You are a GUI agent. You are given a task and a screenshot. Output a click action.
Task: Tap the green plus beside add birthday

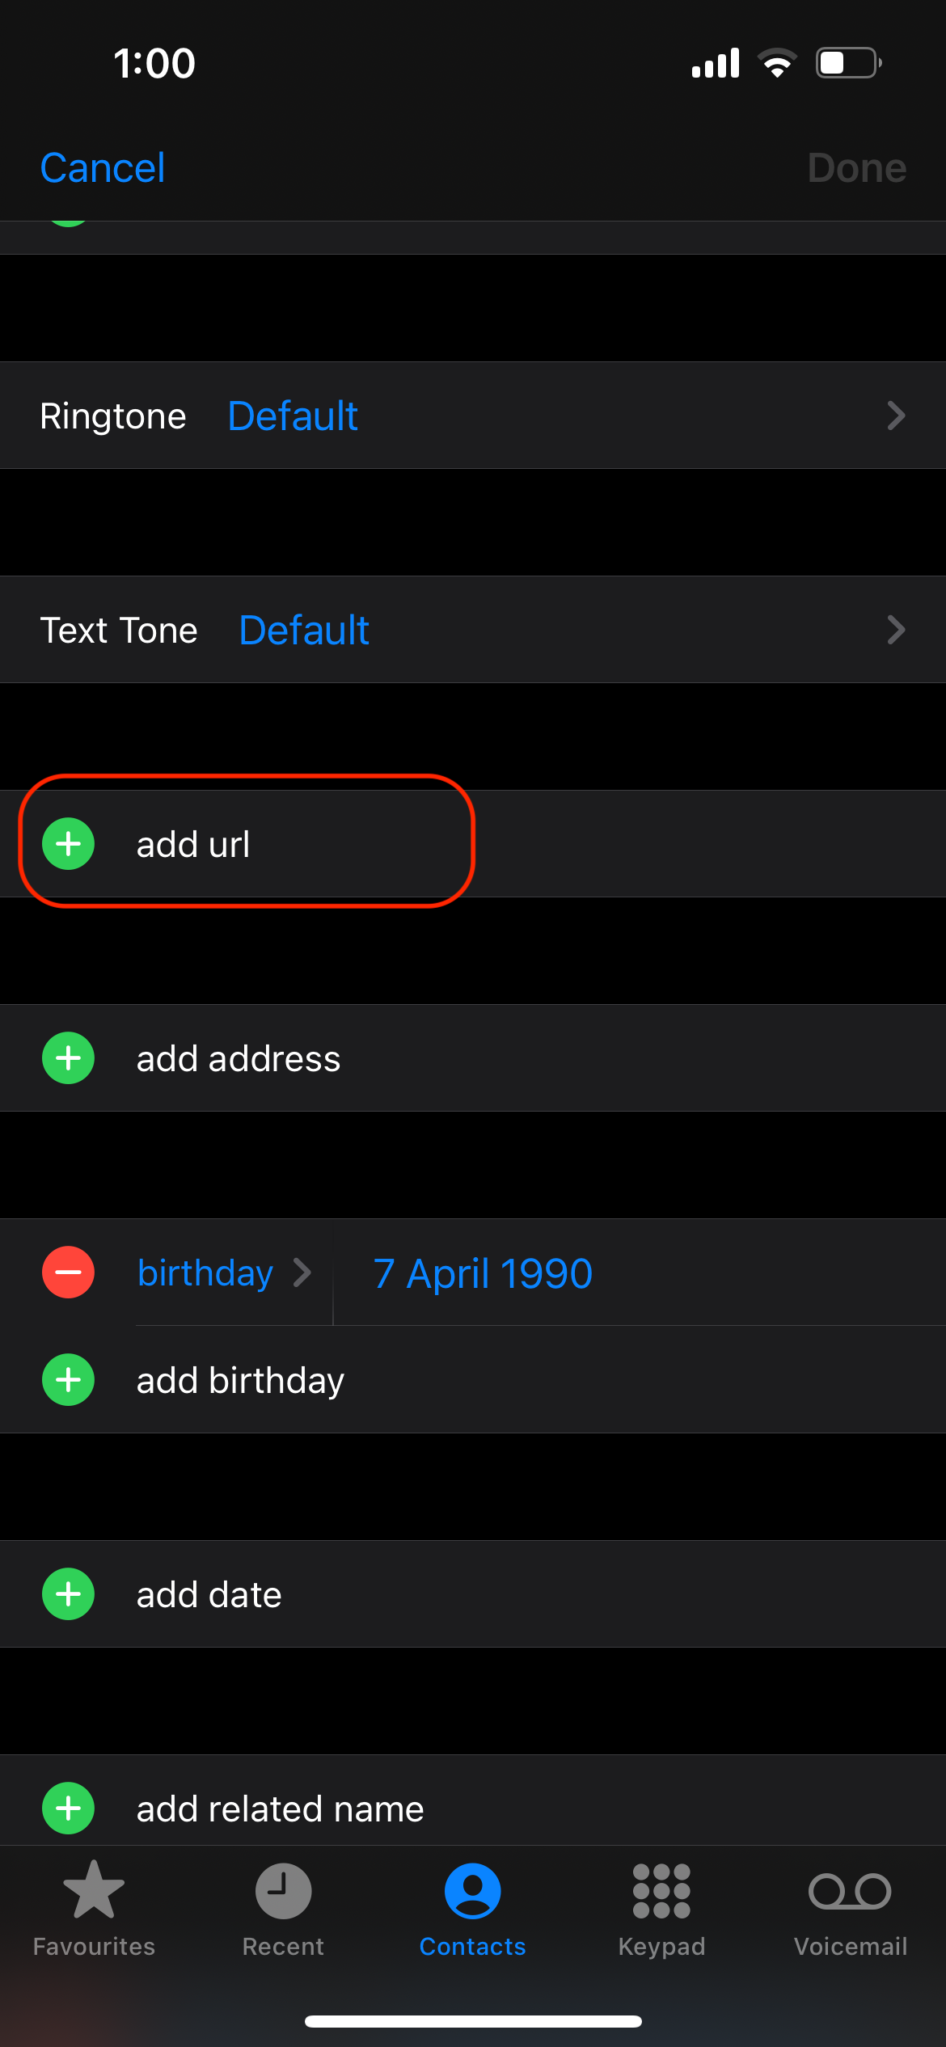[69, 1380]
